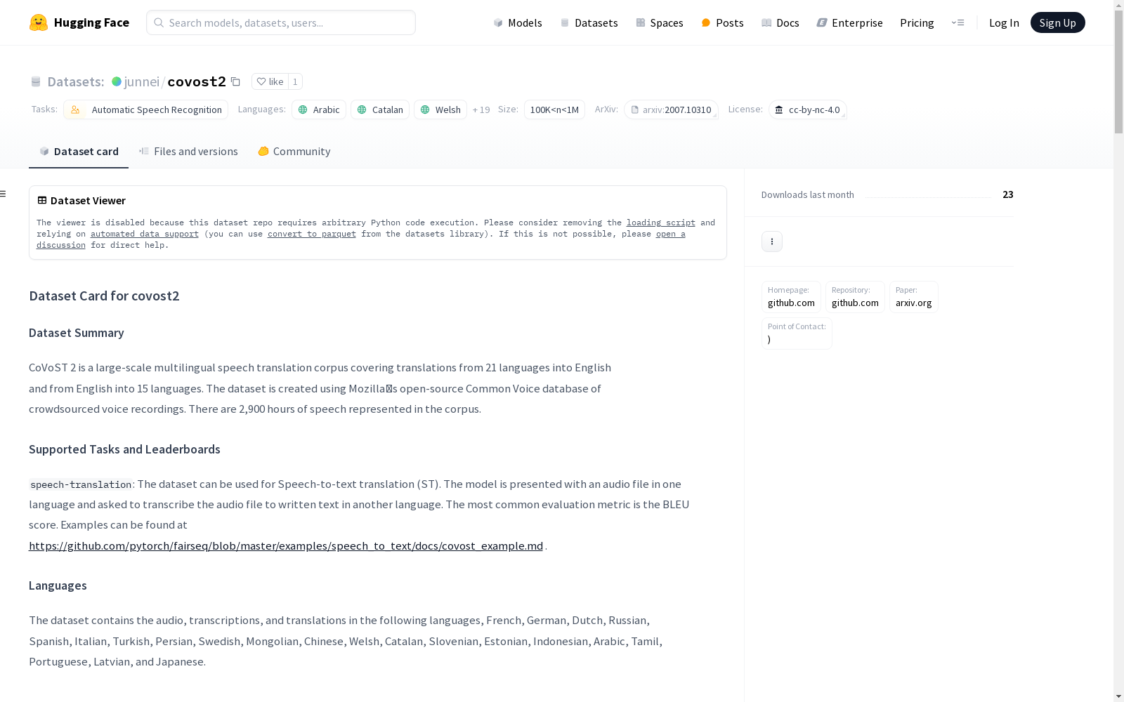Open the arxiv:2007.10310 tag
The width and height of the screenshot is (1124, 702).
(x=671, y=110)
